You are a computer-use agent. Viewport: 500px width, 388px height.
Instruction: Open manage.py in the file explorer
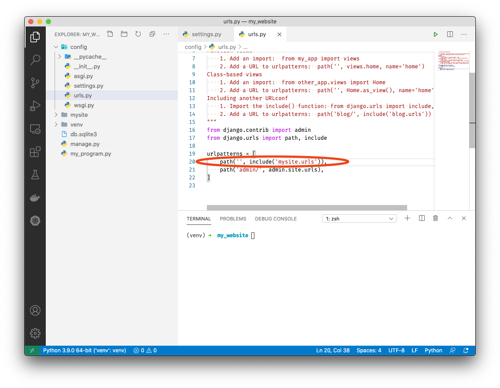point(85,144)
